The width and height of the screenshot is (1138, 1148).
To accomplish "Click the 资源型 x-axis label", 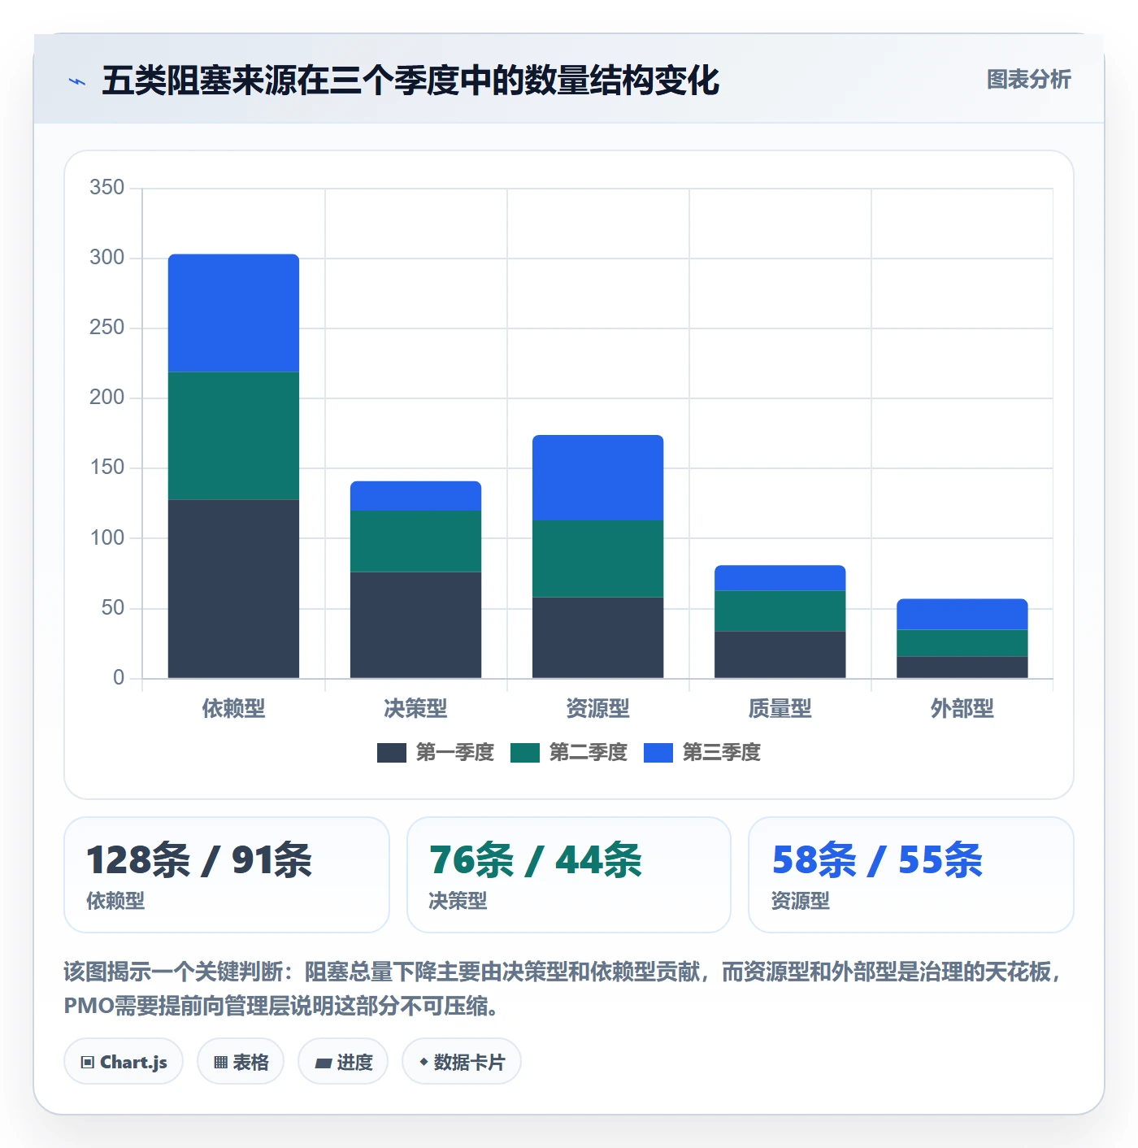I will click(597, 709).
